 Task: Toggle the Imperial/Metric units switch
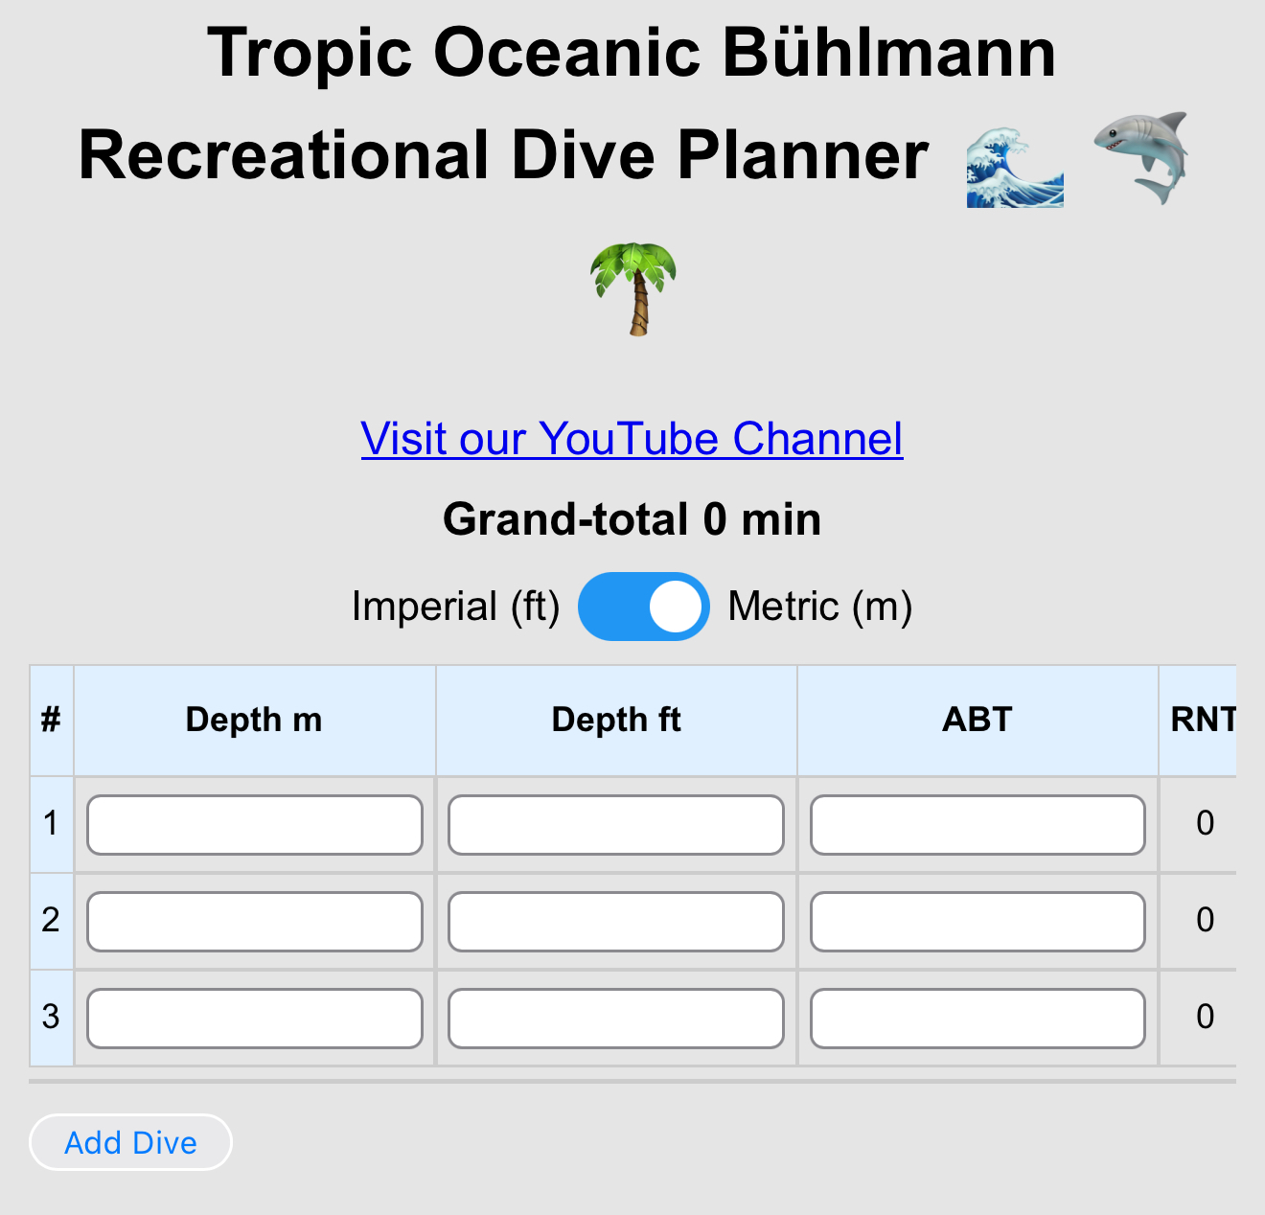pos(644,607)
